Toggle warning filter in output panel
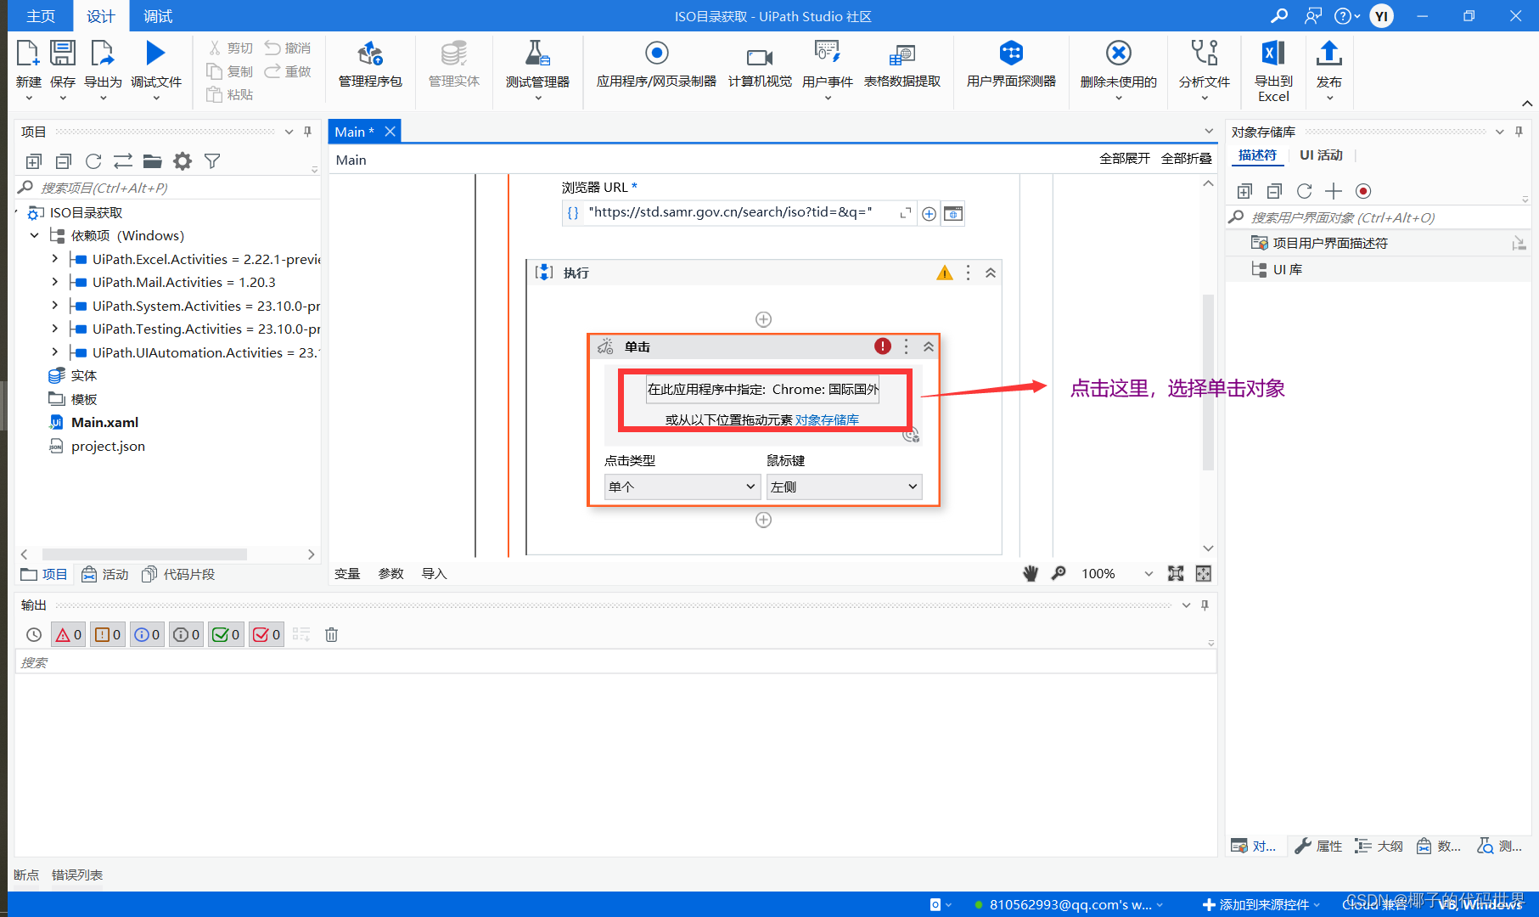1539x917 pixels. click(x=108, y=634)
